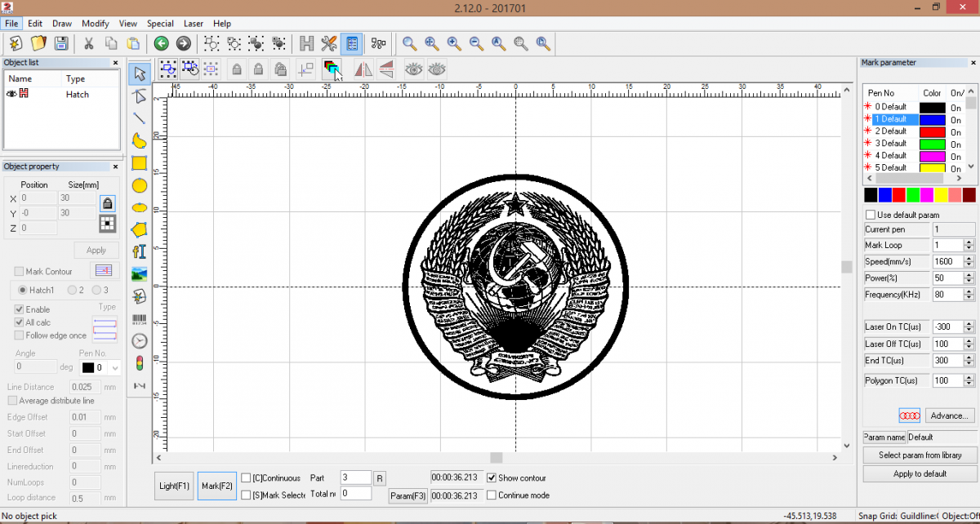The image size is (980, 524).
Task: Select the Pick arrow tool
Action: (x=140, y=73)
